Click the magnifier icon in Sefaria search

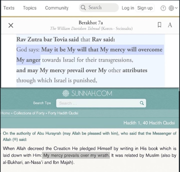click(83, 8)
